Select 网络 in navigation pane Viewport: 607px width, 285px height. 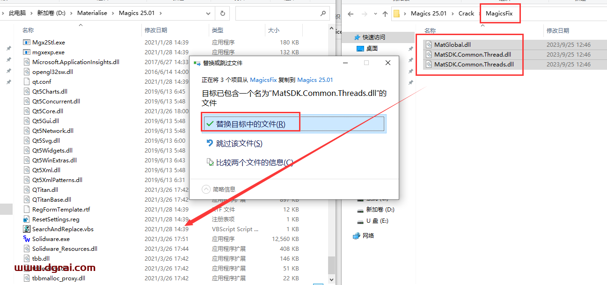(368, 236)
